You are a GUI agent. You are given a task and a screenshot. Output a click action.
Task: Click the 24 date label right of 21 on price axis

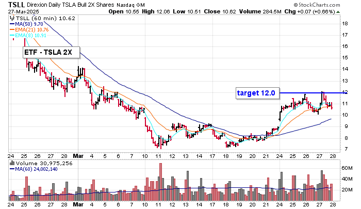[280, 156]
